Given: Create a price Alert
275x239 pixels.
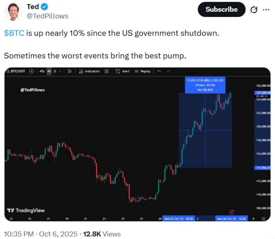Looking at the screenshot, I should click(122, 71).
